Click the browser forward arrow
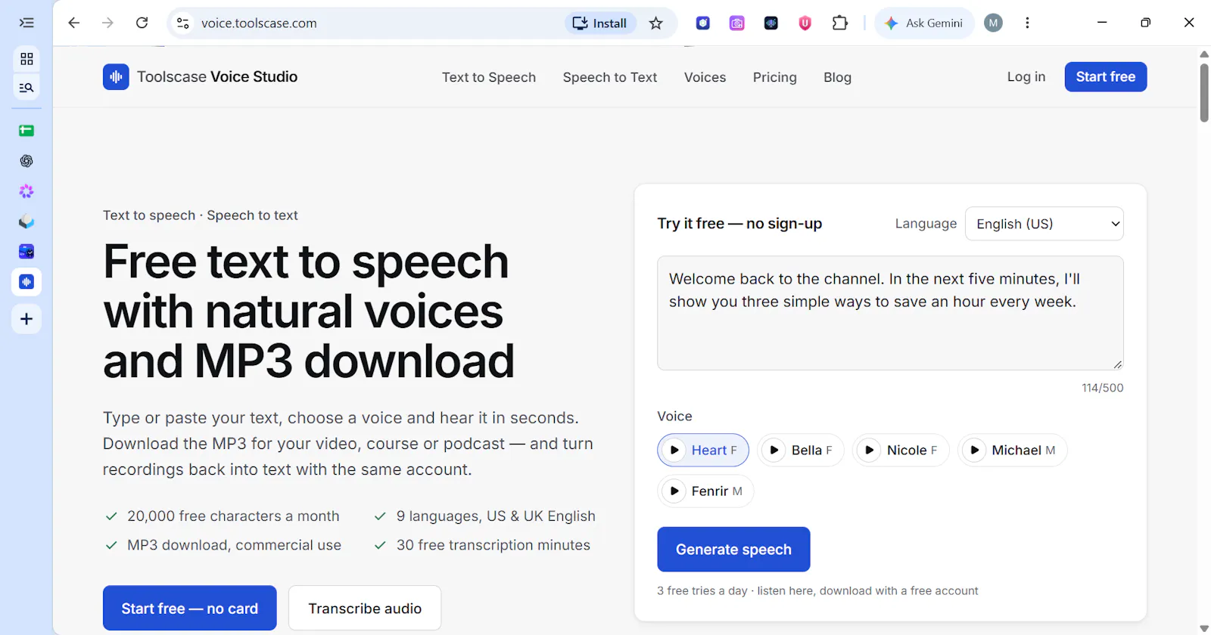 [107, 23]
